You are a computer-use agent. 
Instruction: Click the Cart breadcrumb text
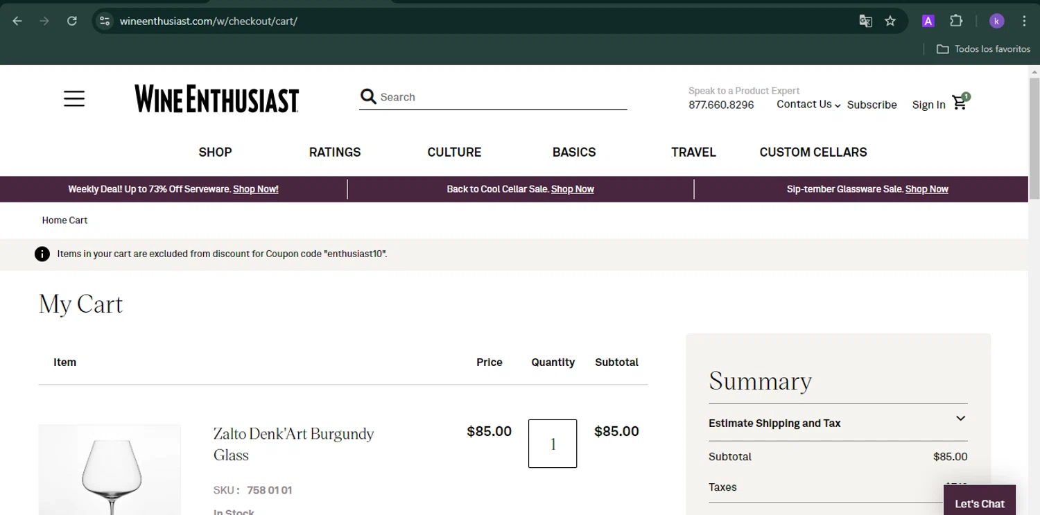click(x=78, y=220)
